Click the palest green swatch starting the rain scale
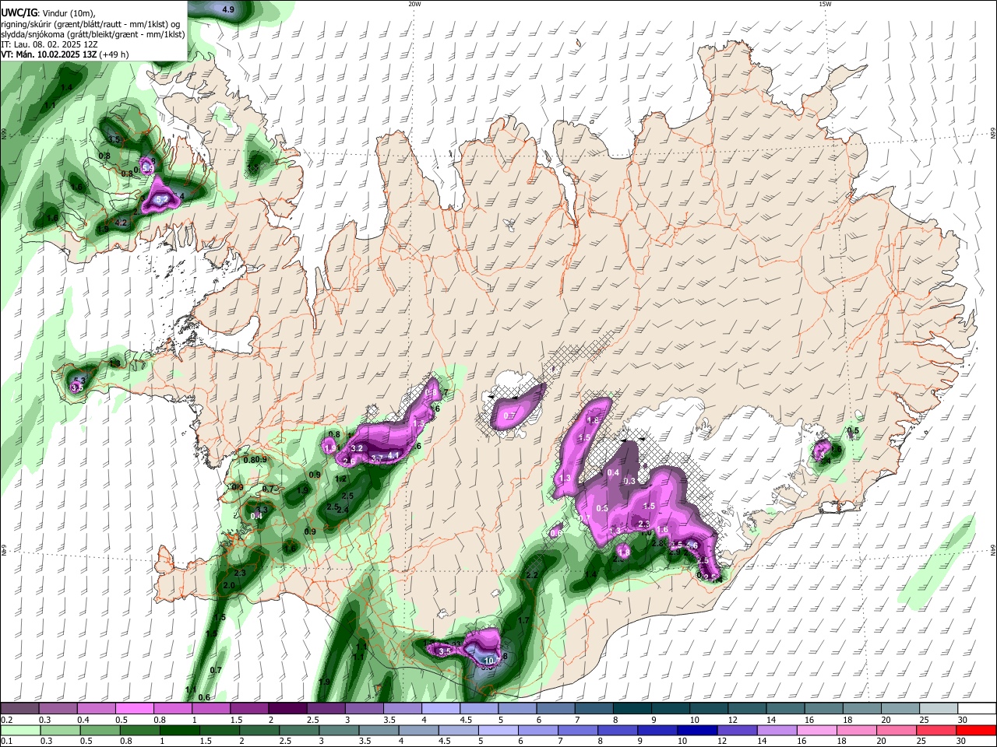This screenshot has height=747, width=997. 21,730
